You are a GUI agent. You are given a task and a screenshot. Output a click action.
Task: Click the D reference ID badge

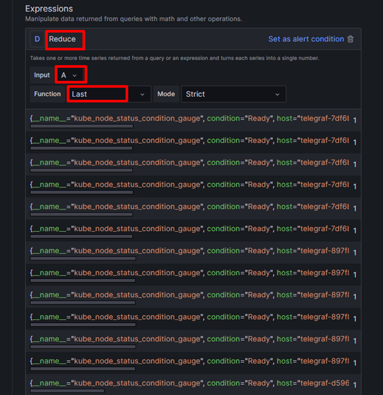point(37,39)
